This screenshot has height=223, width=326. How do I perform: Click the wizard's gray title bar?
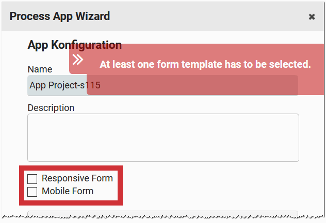[x=206, y=16]
